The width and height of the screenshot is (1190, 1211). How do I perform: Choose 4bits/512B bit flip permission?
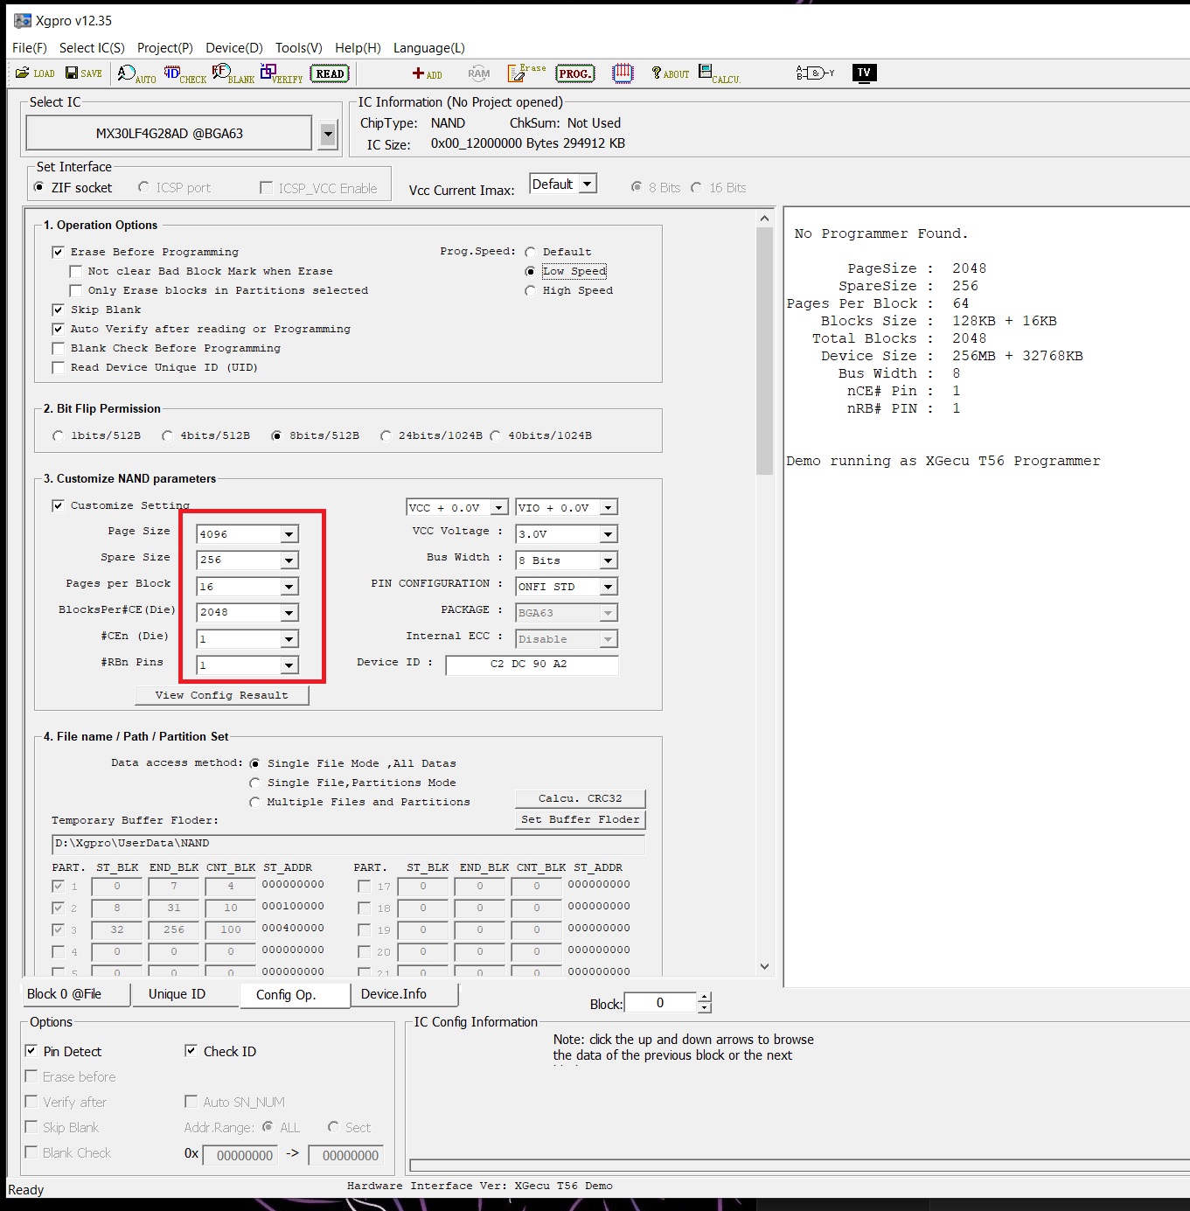click(168, 435)
